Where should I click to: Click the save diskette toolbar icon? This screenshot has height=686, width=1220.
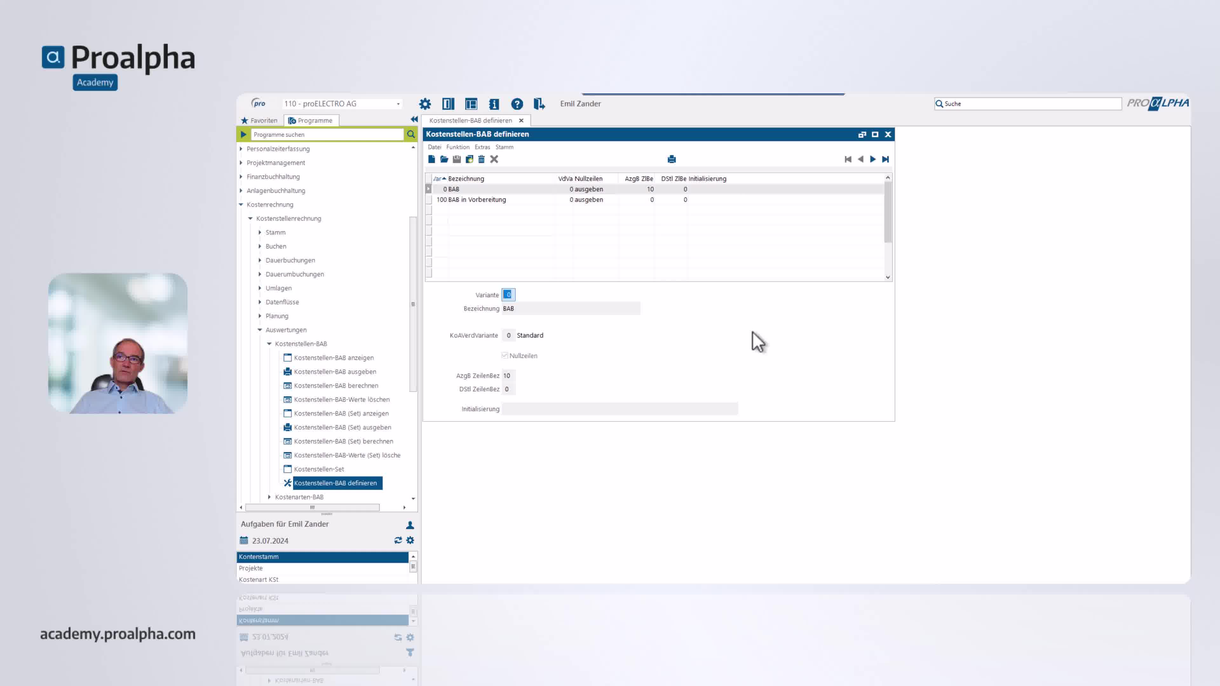click(x=457, y=159)
